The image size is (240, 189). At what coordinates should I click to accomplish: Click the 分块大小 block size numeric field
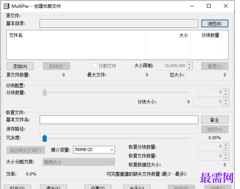208,102
